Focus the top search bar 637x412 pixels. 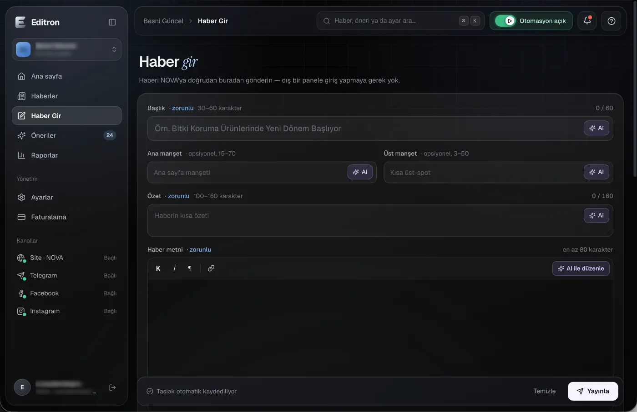(x=400, y=21)
